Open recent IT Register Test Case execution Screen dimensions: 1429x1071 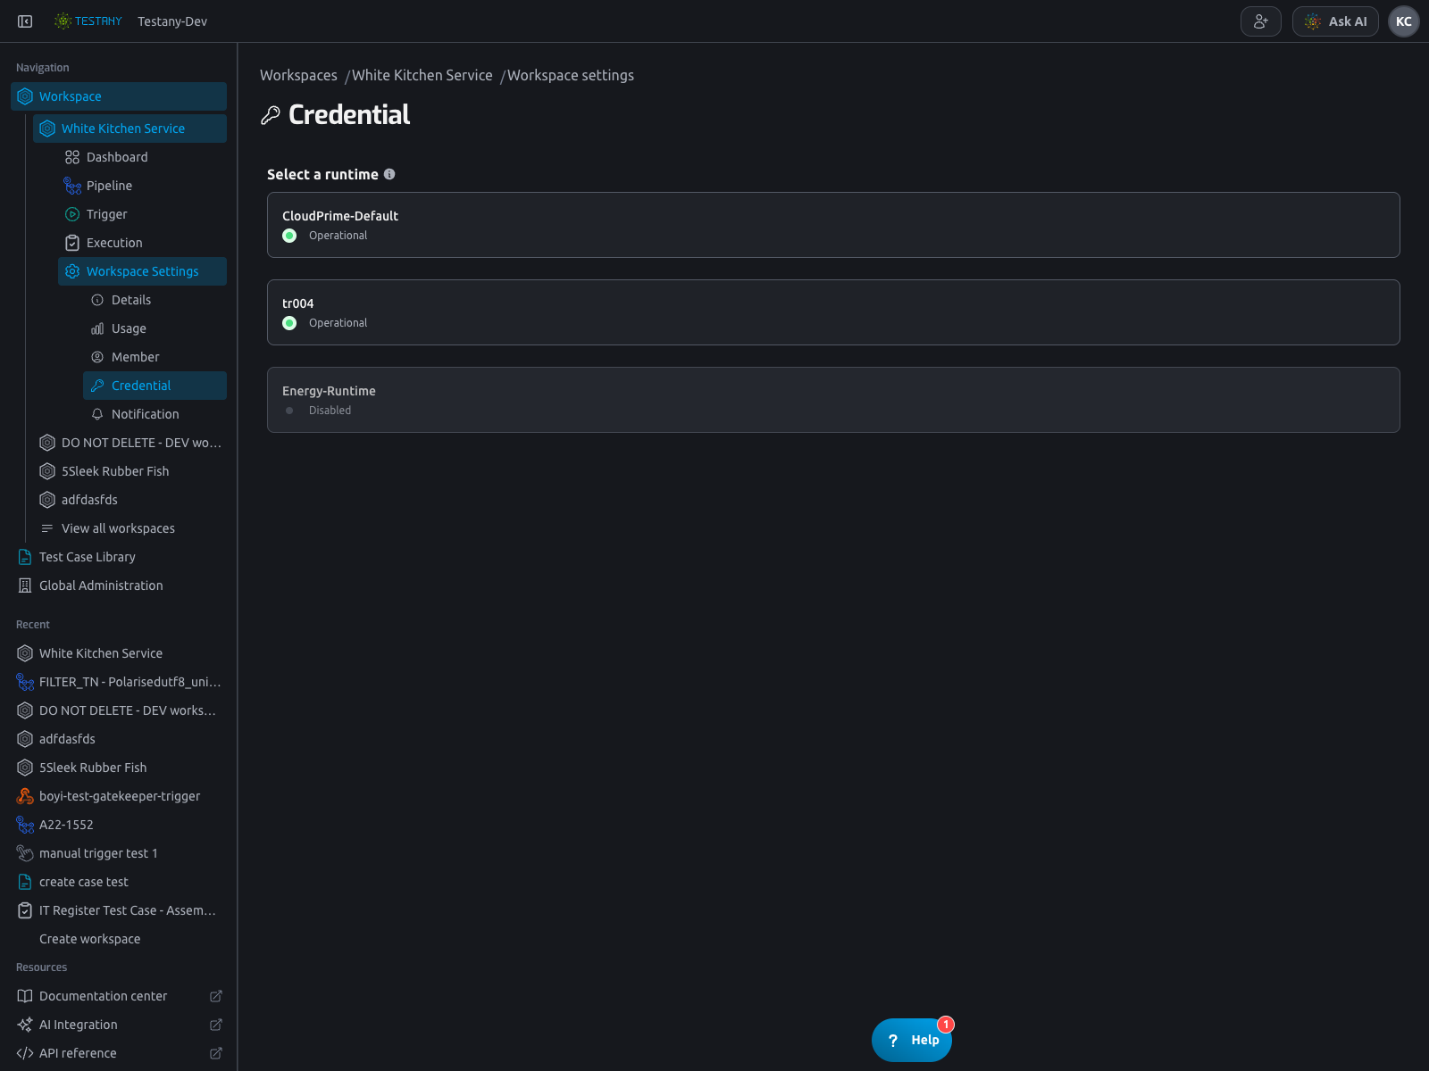tap(119, 910)
